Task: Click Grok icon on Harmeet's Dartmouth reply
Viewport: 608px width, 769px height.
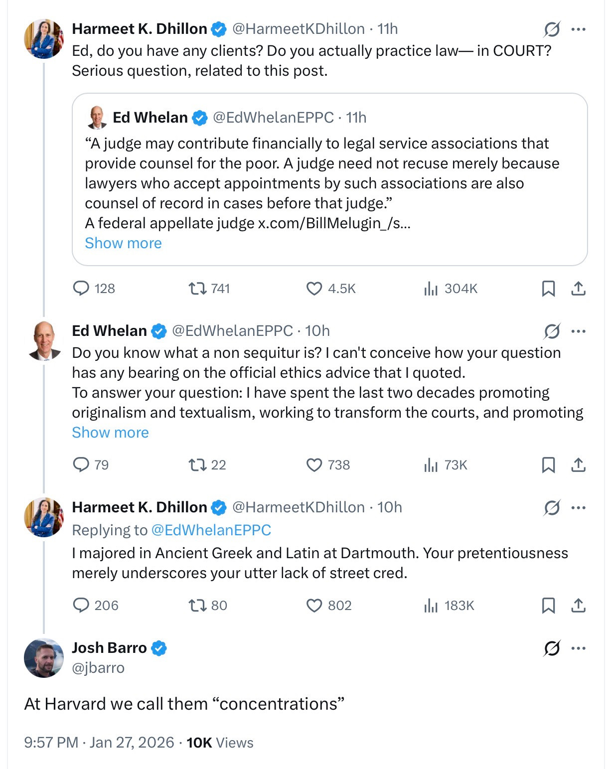Action: pyautogui.click(x=552, y=508)
